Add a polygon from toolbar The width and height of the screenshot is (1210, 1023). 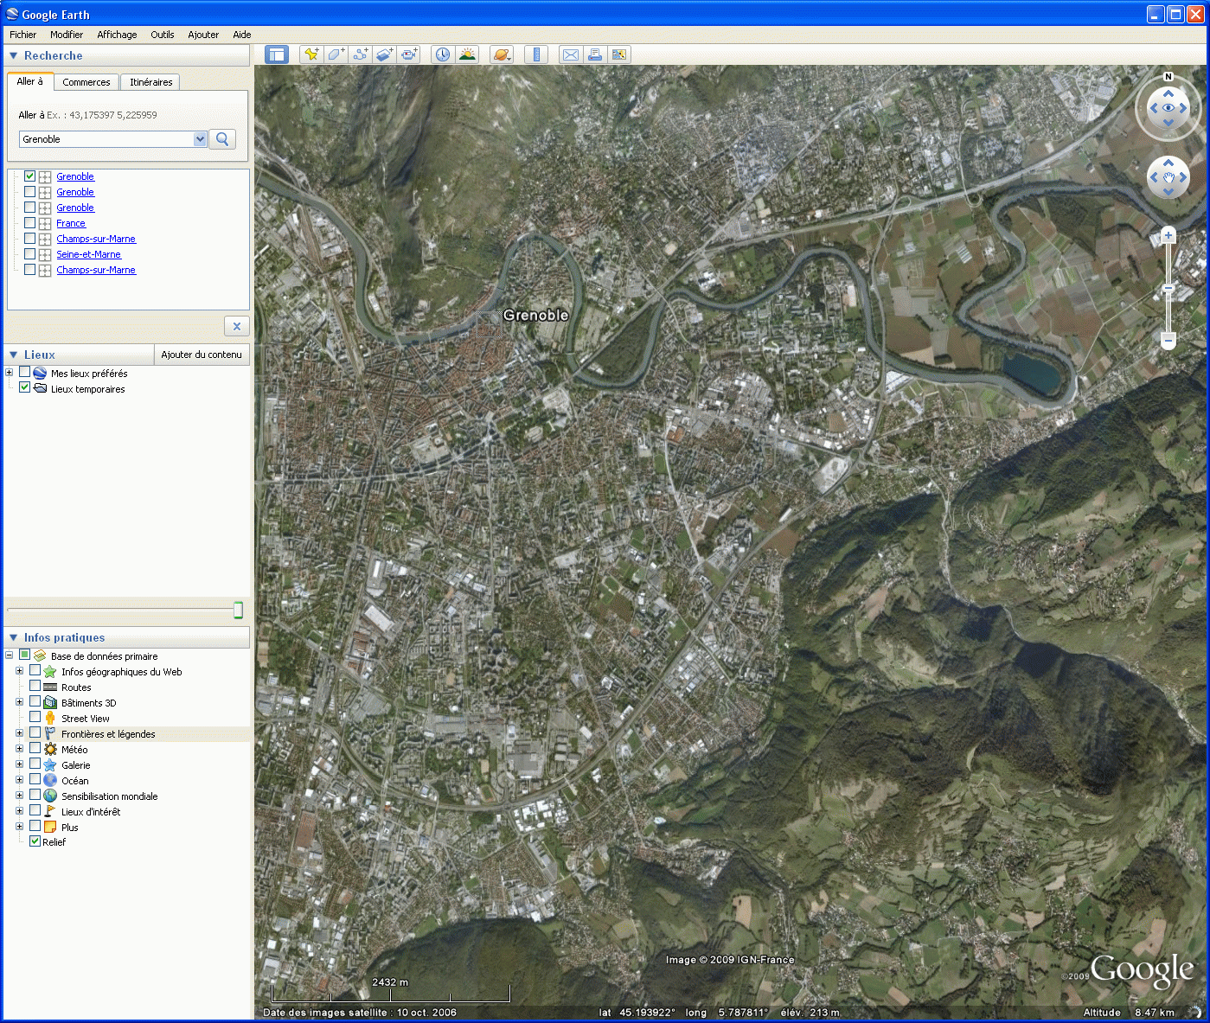click(336, 54)
